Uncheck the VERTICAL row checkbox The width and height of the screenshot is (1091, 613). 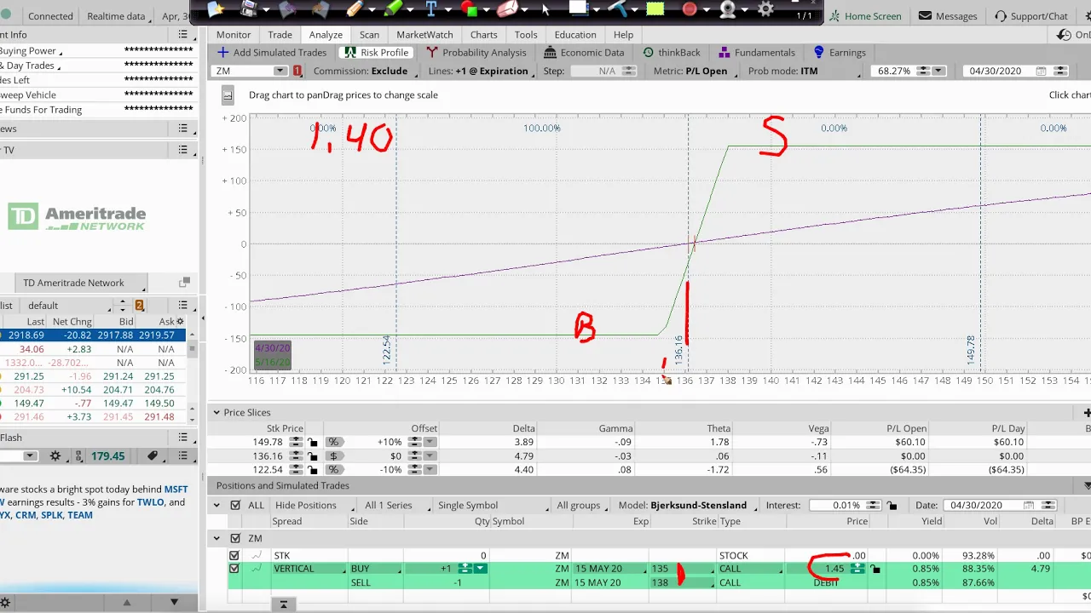[x=234, y=569]
